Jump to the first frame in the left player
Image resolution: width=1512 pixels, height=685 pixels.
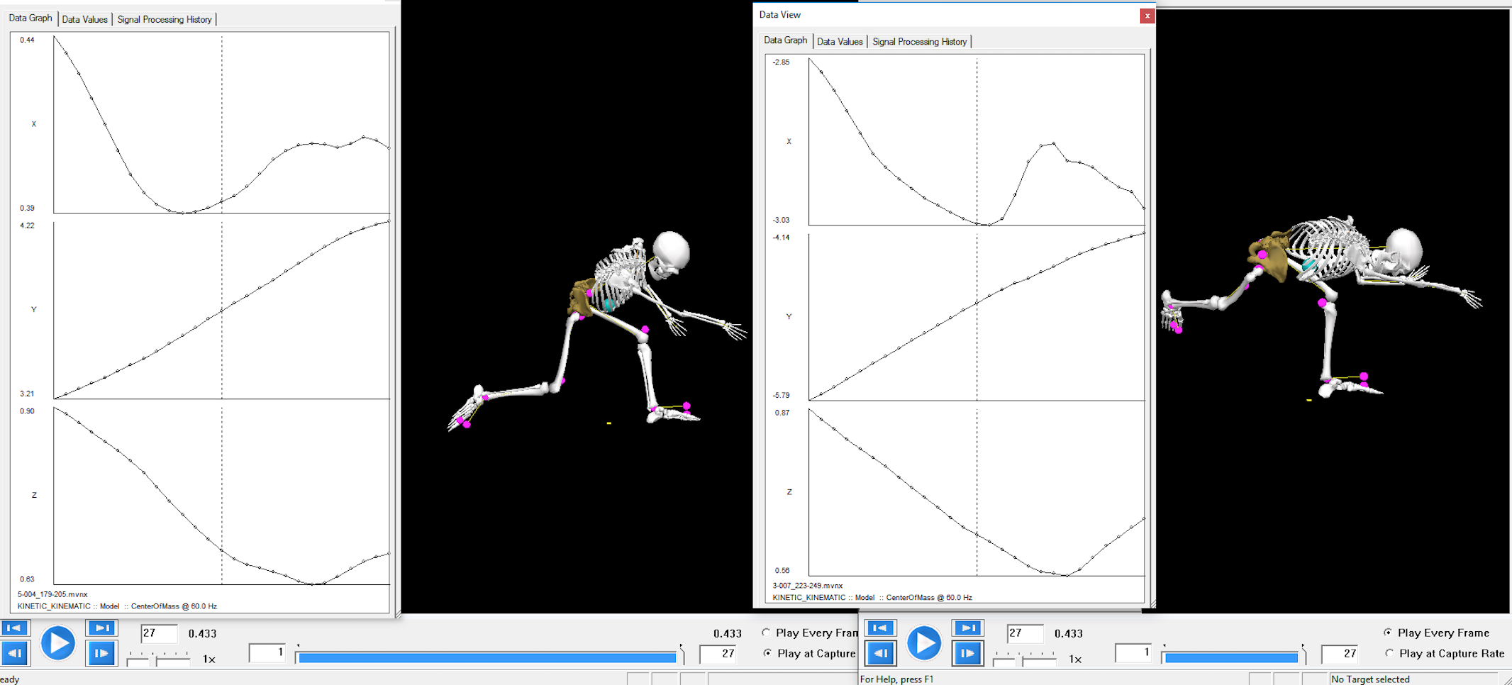pos(15,628)
